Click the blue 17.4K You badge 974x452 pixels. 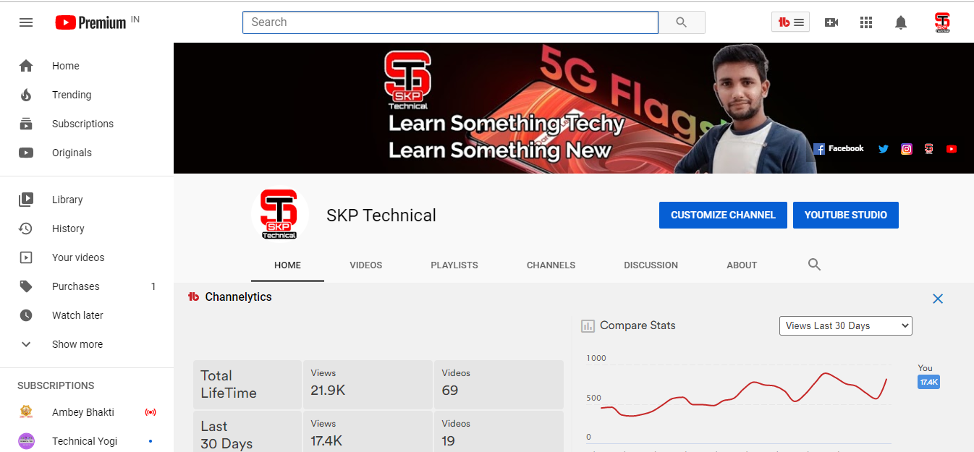(928, 382)
